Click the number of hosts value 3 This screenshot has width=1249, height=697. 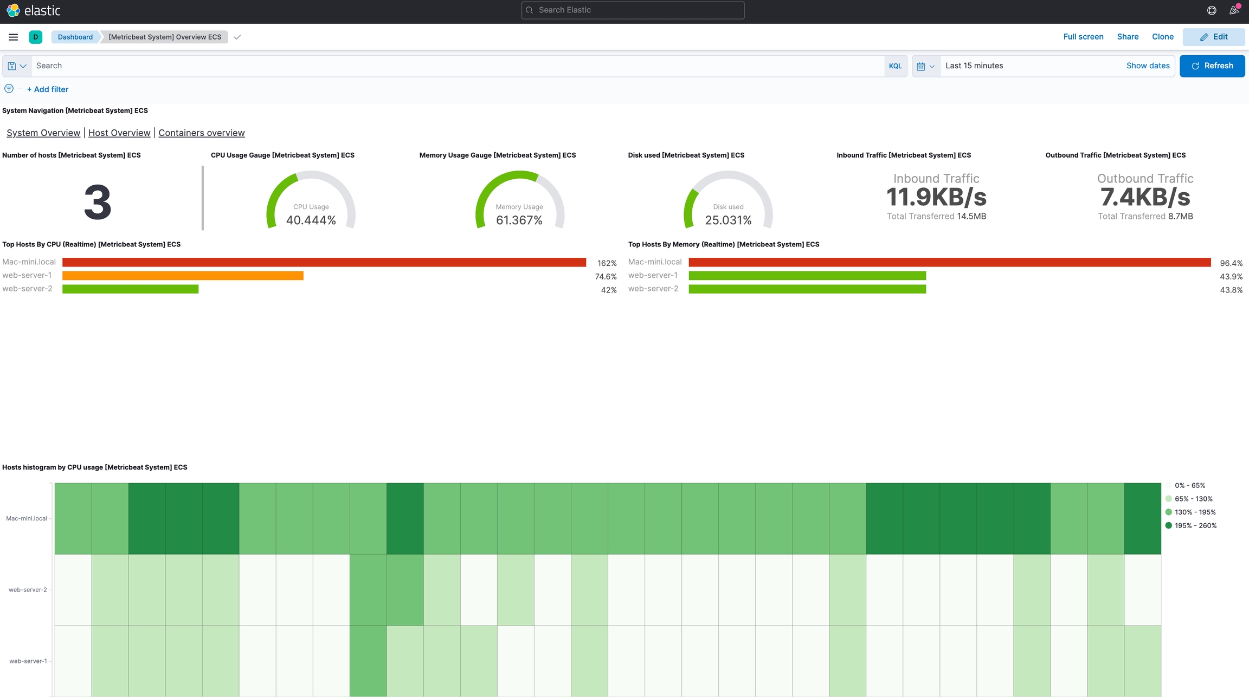[98, 202]
